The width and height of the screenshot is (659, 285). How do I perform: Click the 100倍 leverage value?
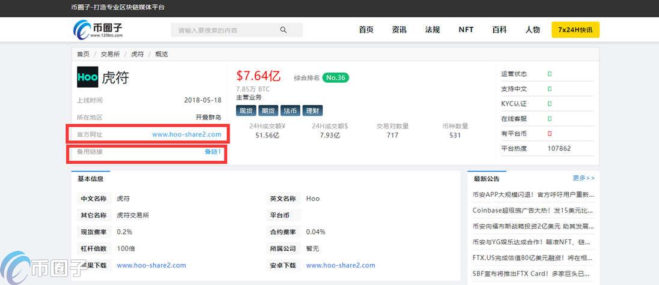pos(126,248)
